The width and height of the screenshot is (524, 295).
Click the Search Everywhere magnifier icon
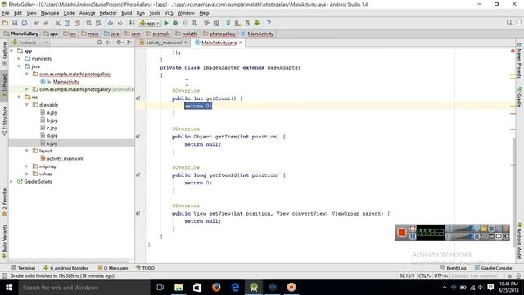[x=509, y=22]
